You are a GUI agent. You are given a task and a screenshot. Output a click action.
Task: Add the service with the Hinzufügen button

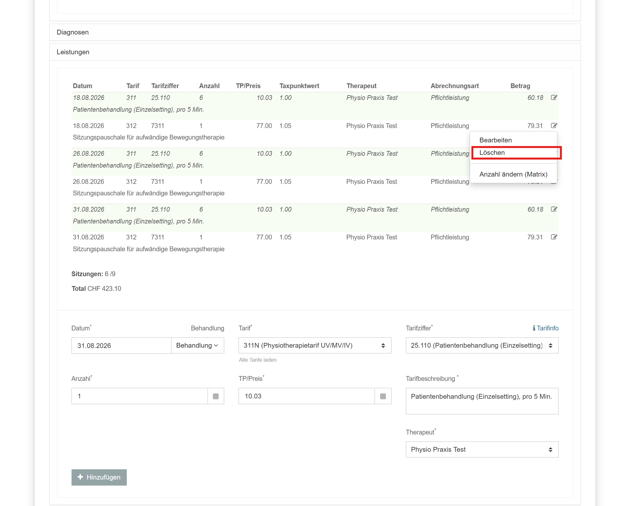point(99,477)
